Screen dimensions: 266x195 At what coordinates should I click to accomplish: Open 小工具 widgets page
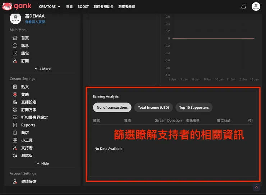(x=27, y=140)
